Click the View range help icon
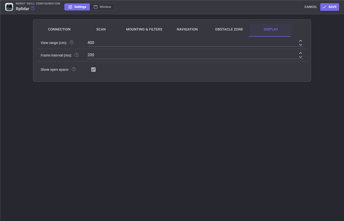This screenshot has width=344, height=221. [x=72, y=42]
